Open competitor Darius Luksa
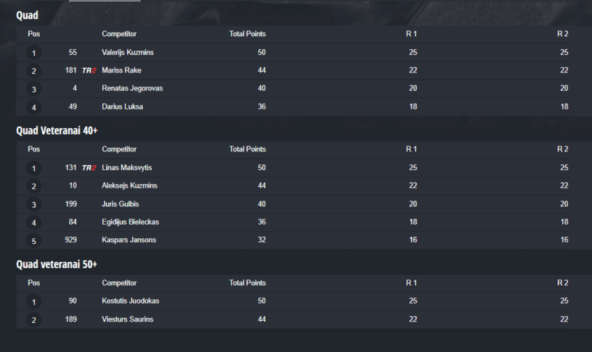Image resolution: width=592 pixels, height=352 pixels. point(123,106)
